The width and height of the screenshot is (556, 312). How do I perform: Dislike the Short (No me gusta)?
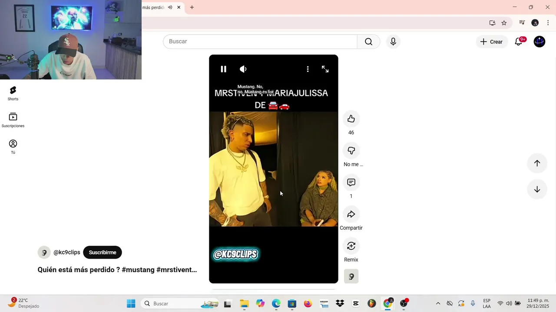click(351, 150)
